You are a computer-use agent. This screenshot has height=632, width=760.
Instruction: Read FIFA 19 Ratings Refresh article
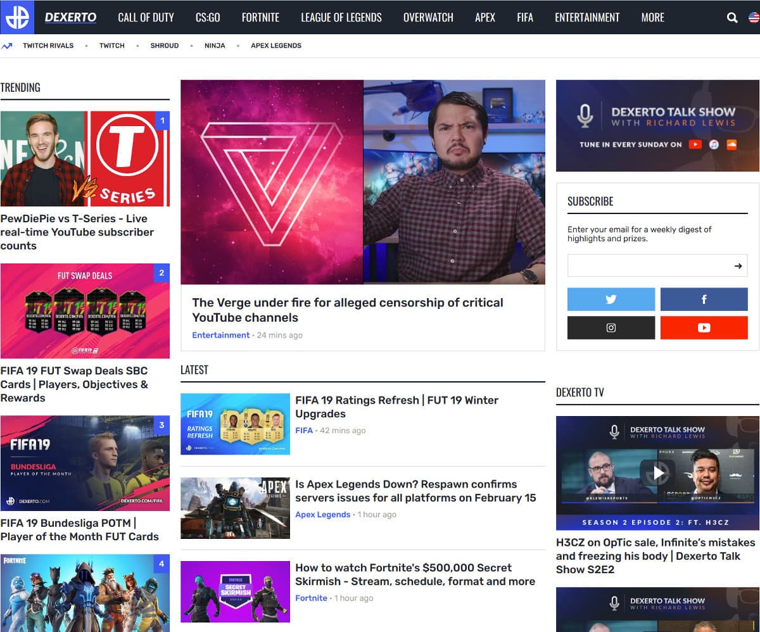396,407
